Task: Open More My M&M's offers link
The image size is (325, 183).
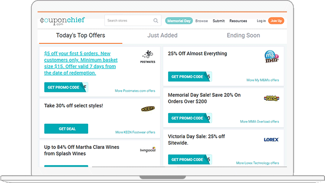Action: point(262,80)
